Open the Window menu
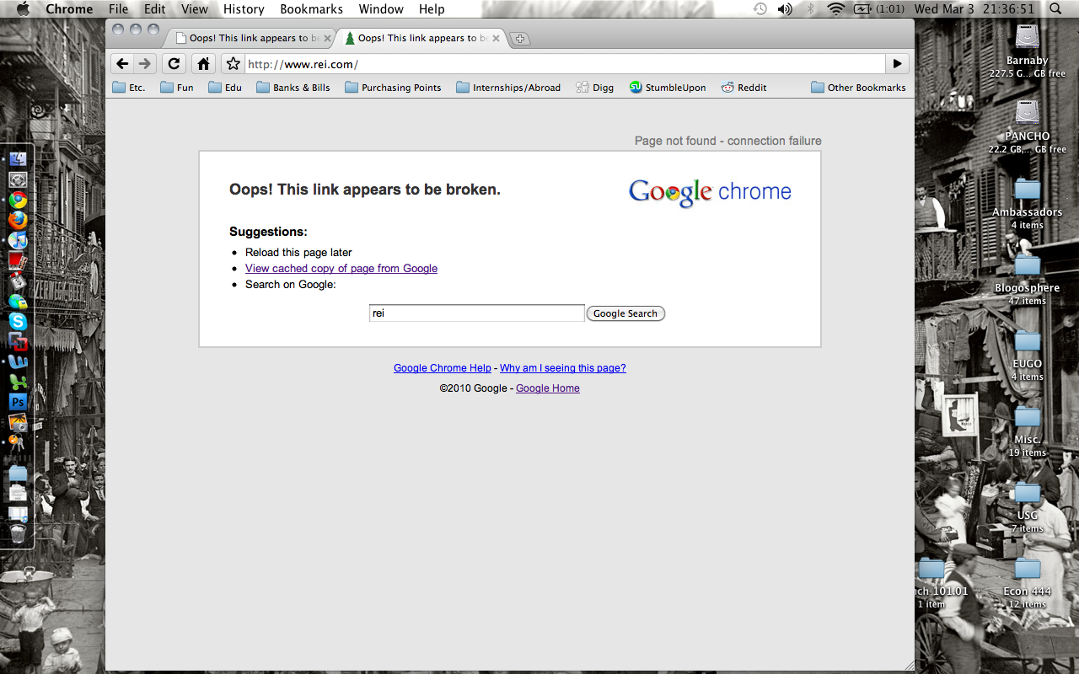Viewport: 1079px width, 674px height. [x=381, y=9]
